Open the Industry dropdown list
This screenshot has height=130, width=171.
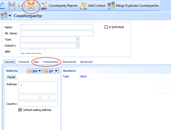[77, 46]
